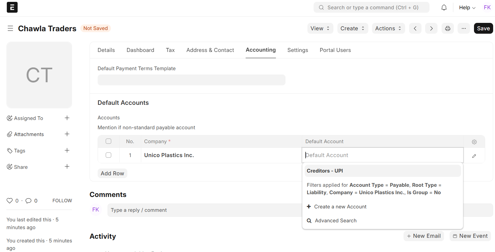Image resolution: width=495 pixels, height=252 pixels.
Task: Open table settings gear icon
Action: [474, 142]
